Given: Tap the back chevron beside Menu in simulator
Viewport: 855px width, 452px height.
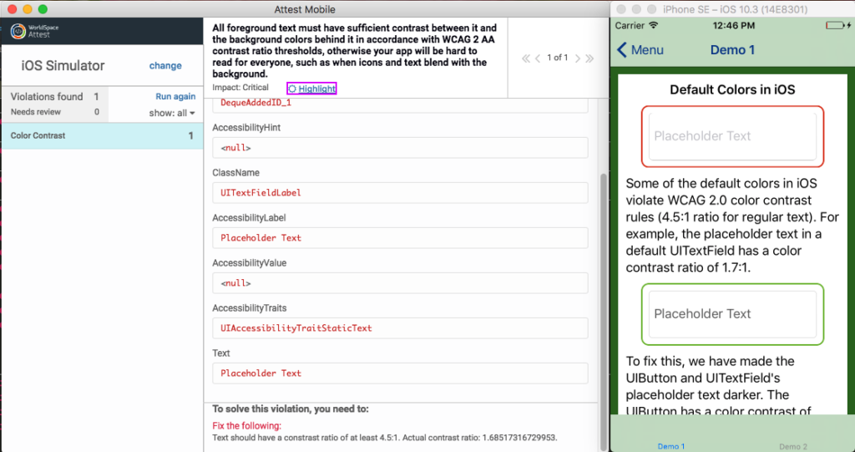Looking at the screenshot, I should point(621,50).
